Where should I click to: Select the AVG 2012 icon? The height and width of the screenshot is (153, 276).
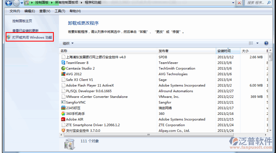tap(63, 74)
